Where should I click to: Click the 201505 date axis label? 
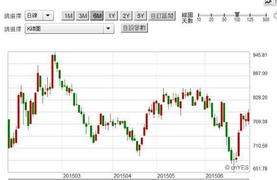tap(166, 176)
